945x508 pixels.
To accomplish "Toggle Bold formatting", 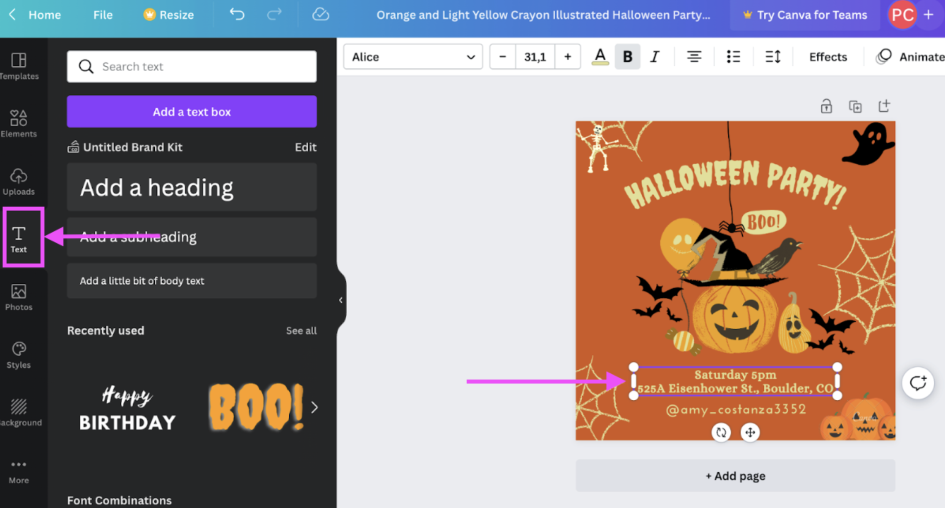I will point(627,57).
